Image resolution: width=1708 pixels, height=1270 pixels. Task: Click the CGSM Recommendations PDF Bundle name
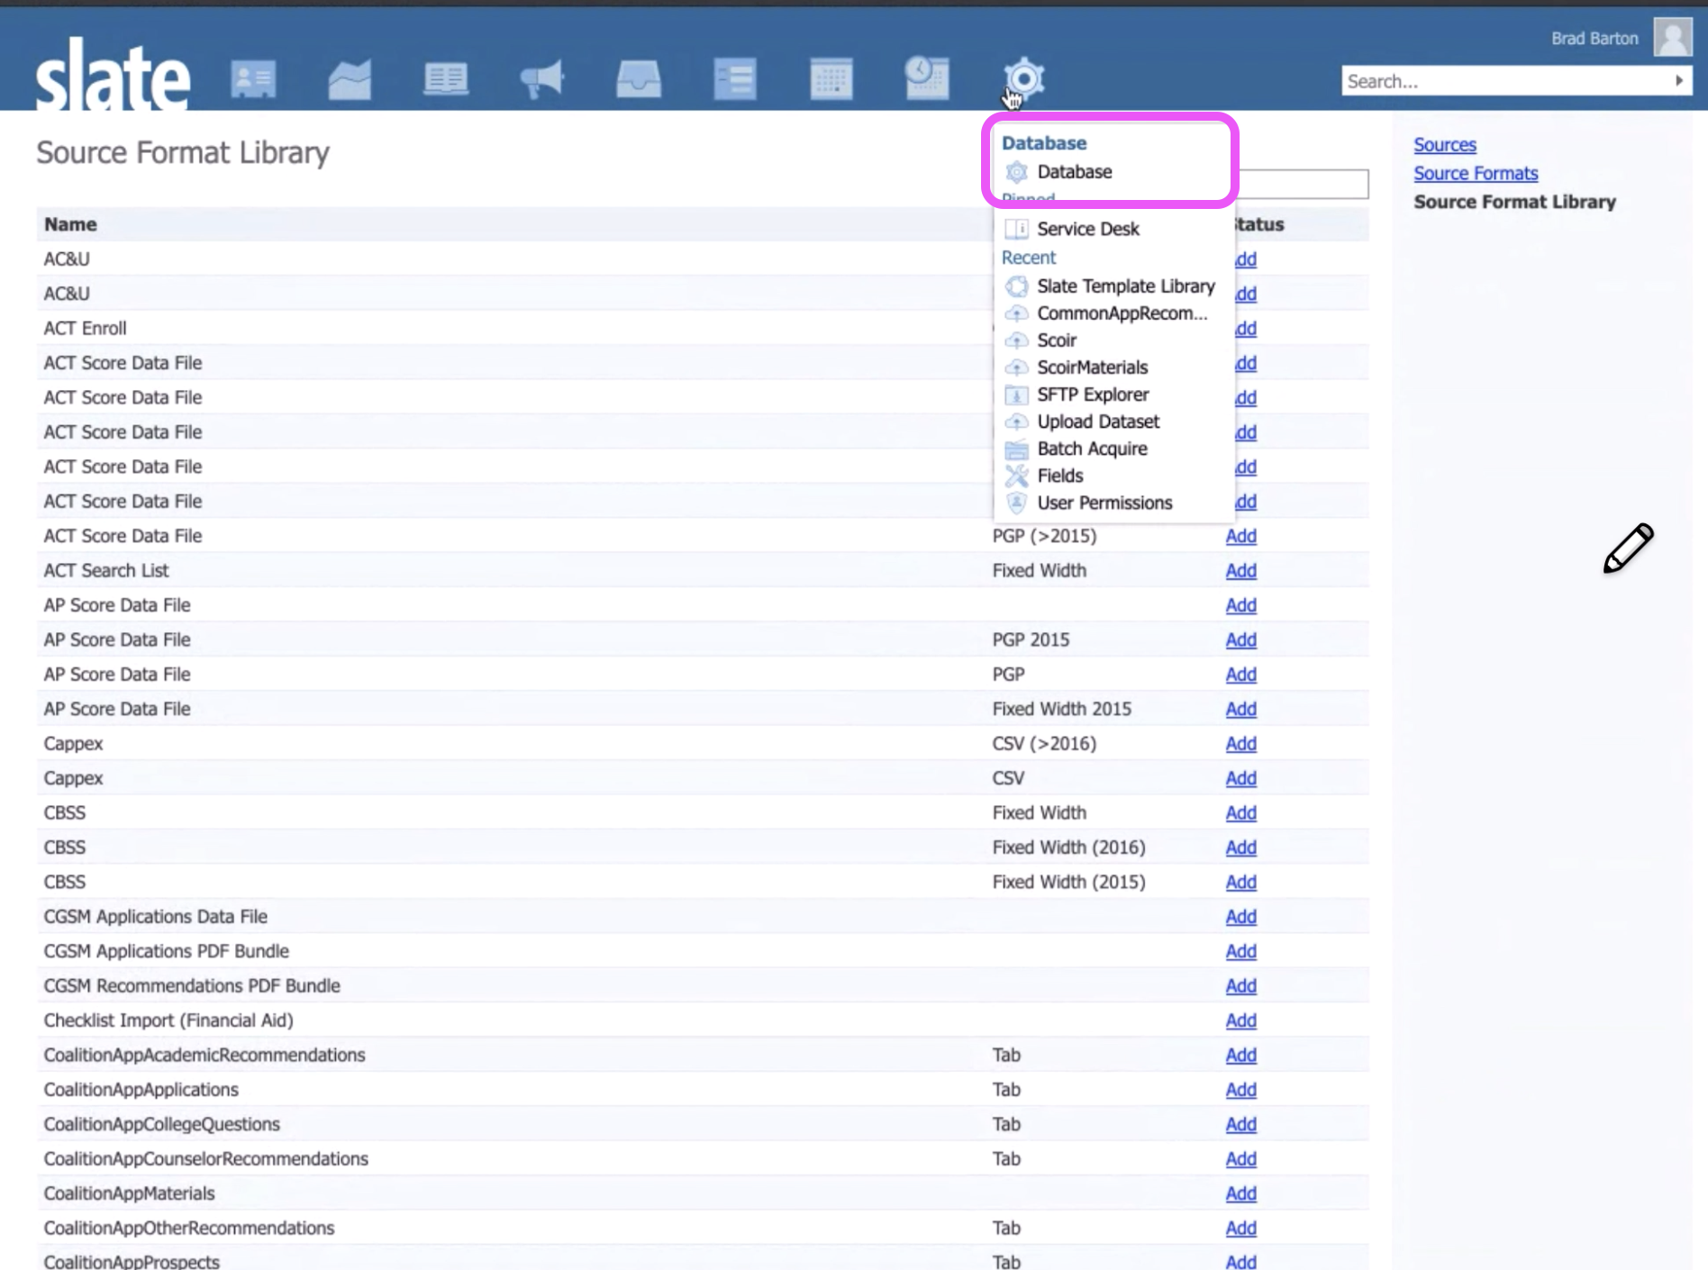point(192,985)
